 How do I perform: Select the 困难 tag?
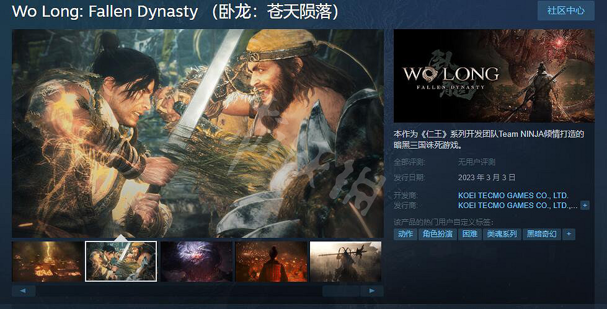pyautogui.click(x=469, y=234)
